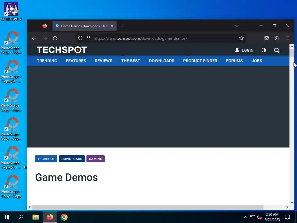Select the Game Demos Downloads tab
297x223 pixels.
coord(84,26)
